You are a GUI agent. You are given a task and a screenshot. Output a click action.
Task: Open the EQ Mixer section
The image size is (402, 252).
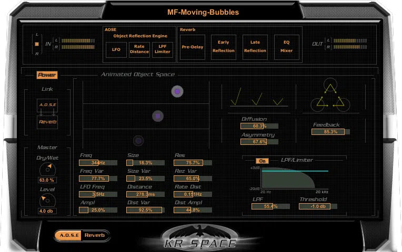click(286, 47)
